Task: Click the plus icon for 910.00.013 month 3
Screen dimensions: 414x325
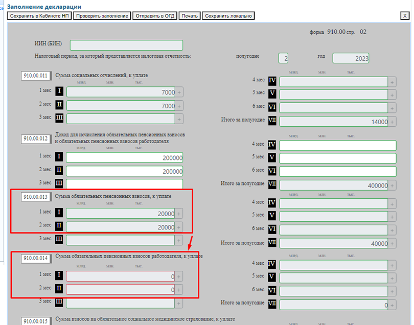Action: pos(179,240)
